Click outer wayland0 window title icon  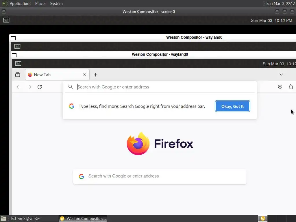[x=13, y=38]
